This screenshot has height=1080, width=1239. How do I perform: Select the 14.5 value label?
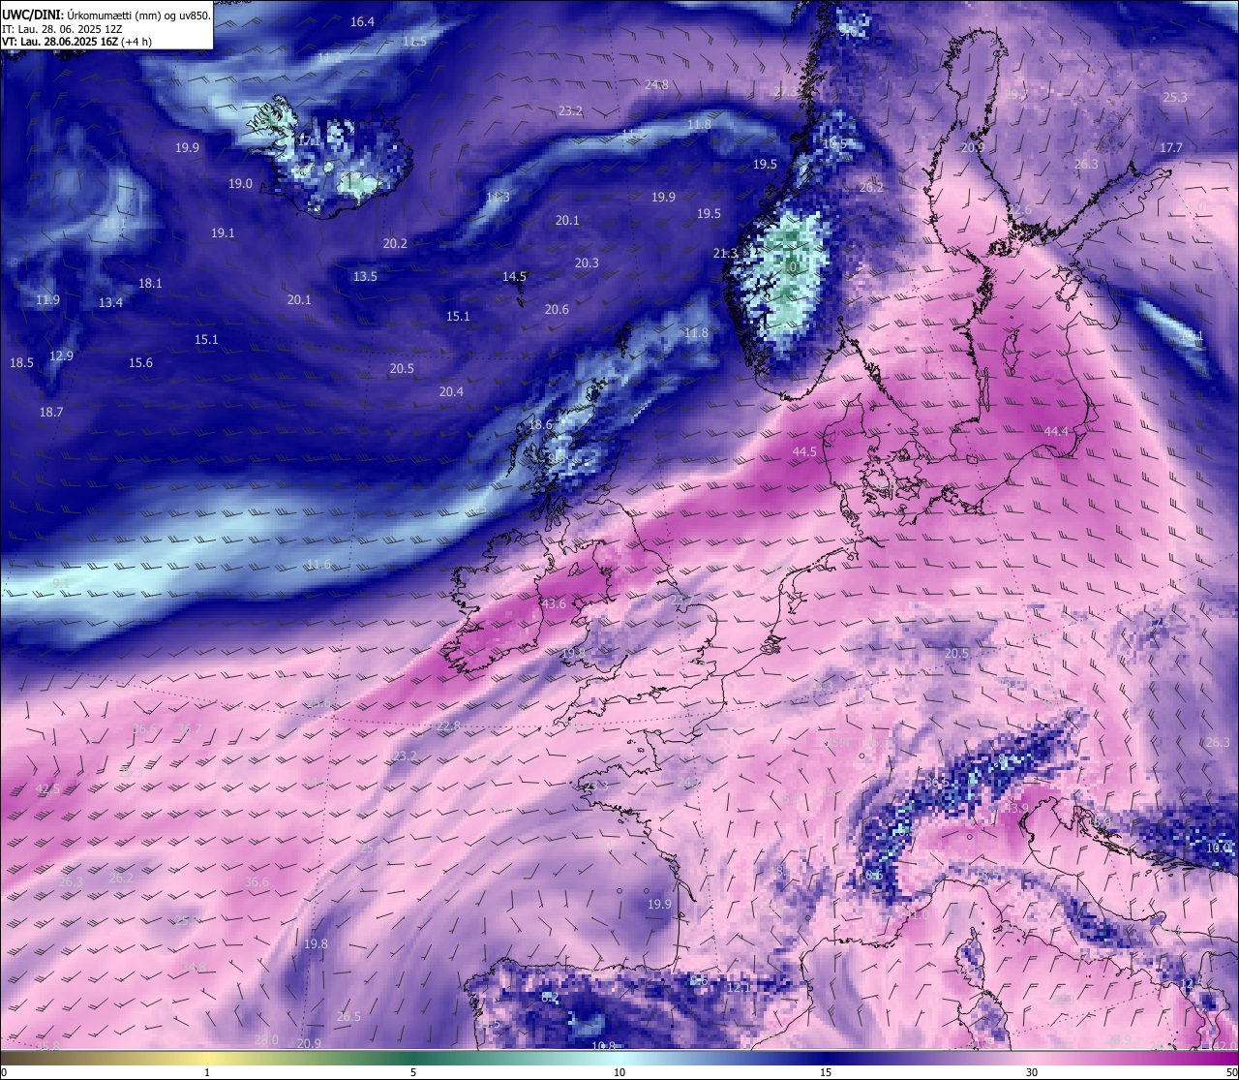click(514, 276)
